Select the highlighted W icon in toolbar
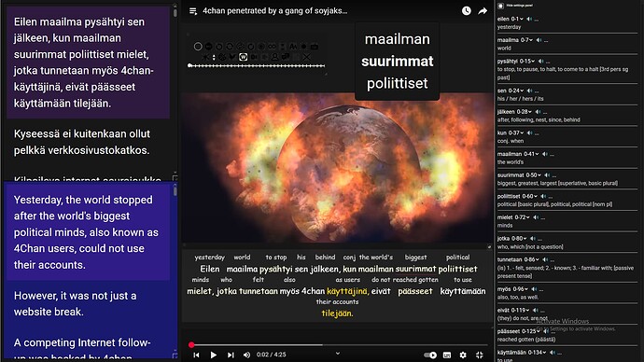The image size is (644, 362). [x=244, y=57]
